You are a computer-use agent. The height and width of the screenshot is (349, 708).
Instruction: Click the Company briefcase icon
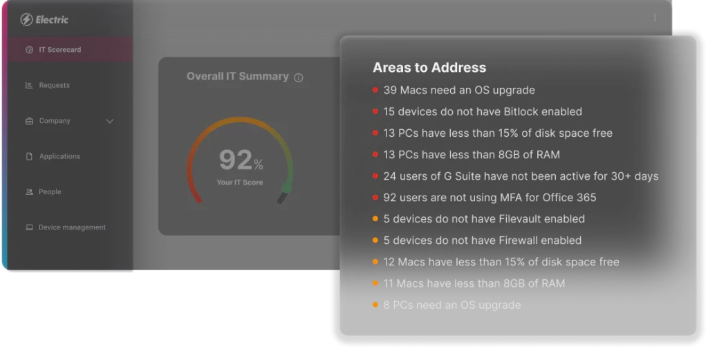pyautogui.click(x=29, y=121)
